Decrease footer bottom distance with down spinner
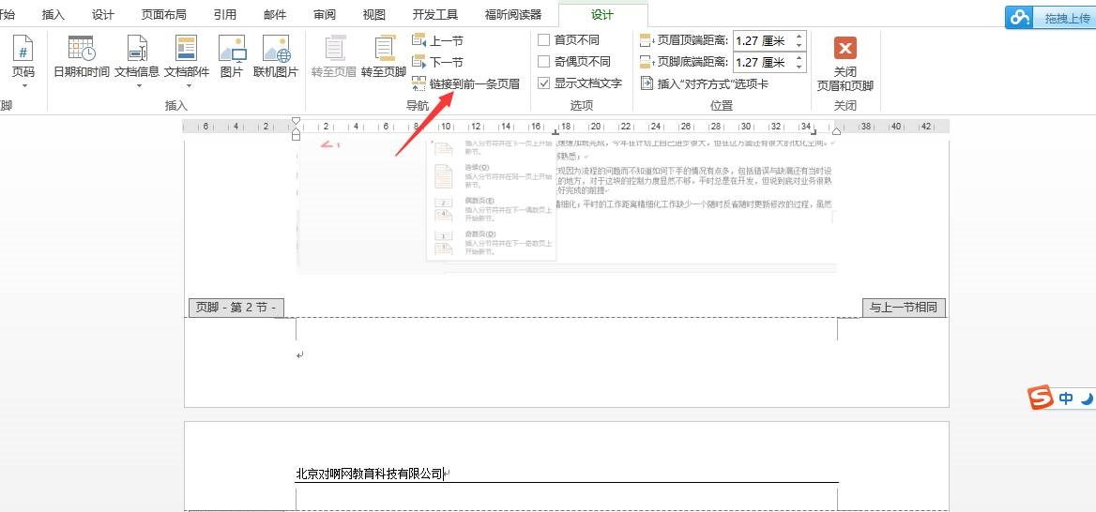This screenshot has width=1096, height=512. point(799,68)
